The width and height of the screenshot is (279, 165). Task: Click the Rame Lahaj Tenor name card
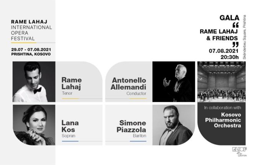[79, 82]
